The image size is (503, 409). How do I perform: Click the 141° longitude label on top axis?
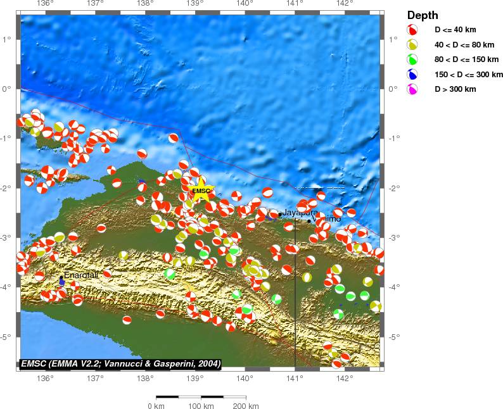(295, 4)
